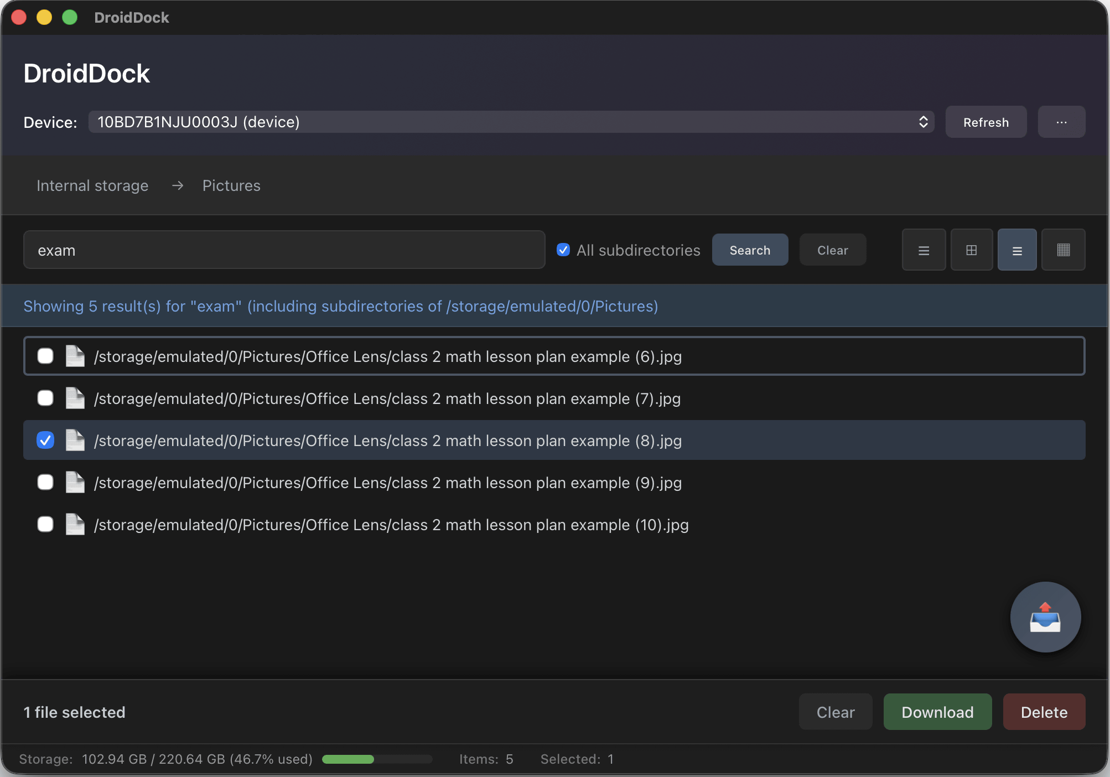This screenshot has height=777, width=1110.
Task: Click the storage usage progress bar
Action: pyautogui.click(x=377, y=759)
